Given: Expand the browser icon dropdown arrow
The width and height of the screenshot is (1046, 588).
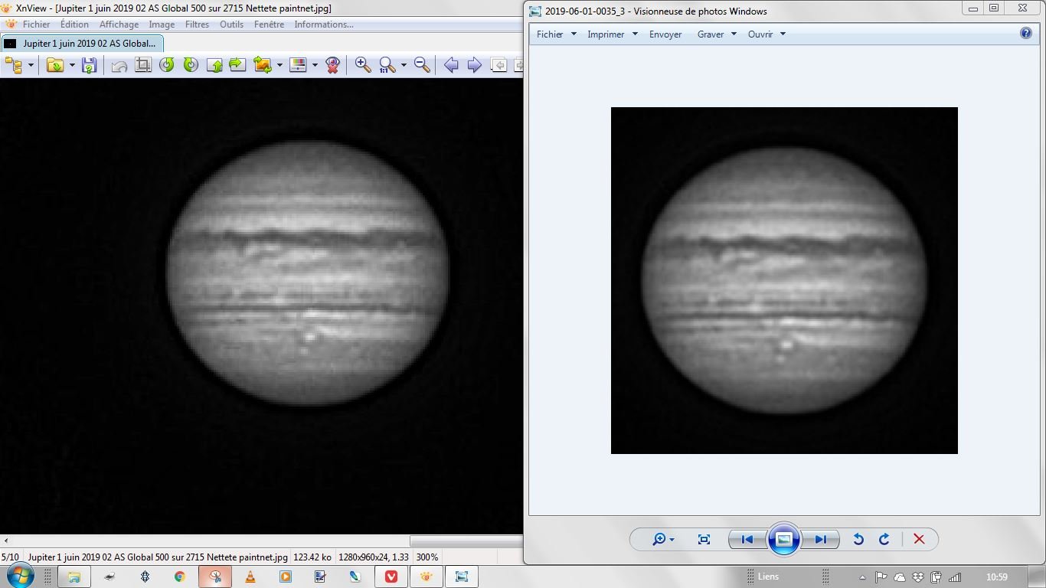Looking at the screenshot, I should [x=31, y=65].
